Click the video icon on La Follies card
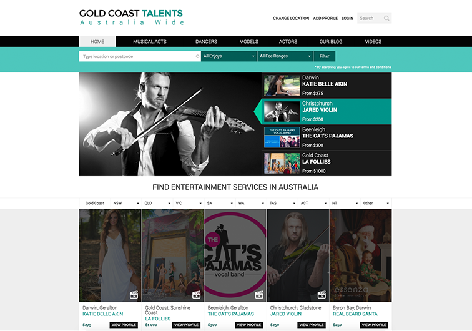 (x=197, y=295)
